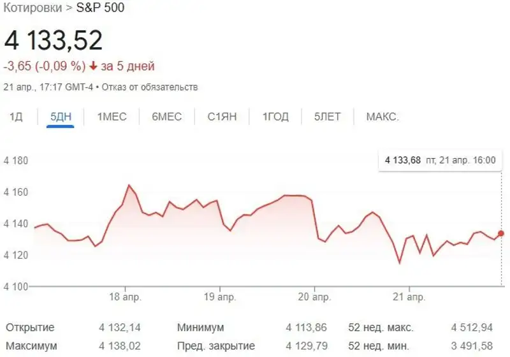Select the С1ЯН year-to-date tab
This screenshot has width=510, height=357.
coord(222,117)
